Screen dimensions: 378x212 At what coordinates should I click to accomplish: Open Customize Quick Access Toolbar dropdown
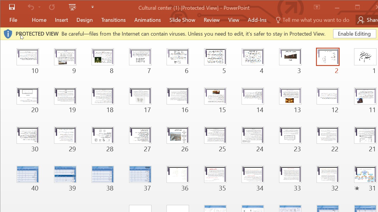(92, 7)
